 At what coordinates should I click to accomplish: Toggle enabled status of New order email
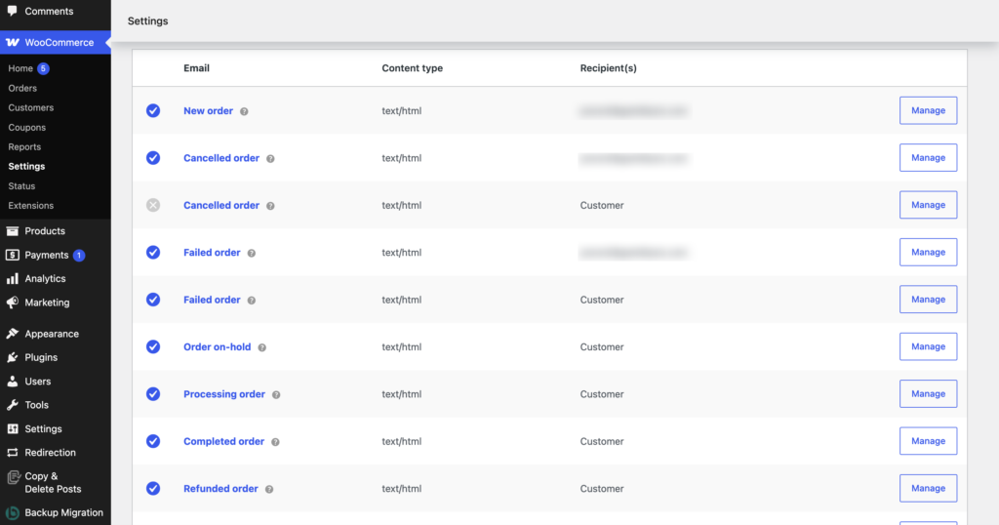(153, 110)
